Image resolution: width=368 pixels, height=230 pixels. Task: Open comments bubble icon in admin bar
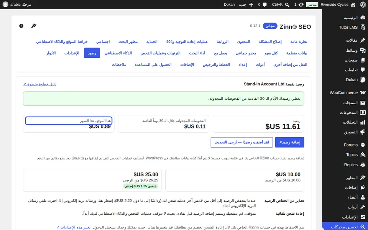[x=265, y=5]
